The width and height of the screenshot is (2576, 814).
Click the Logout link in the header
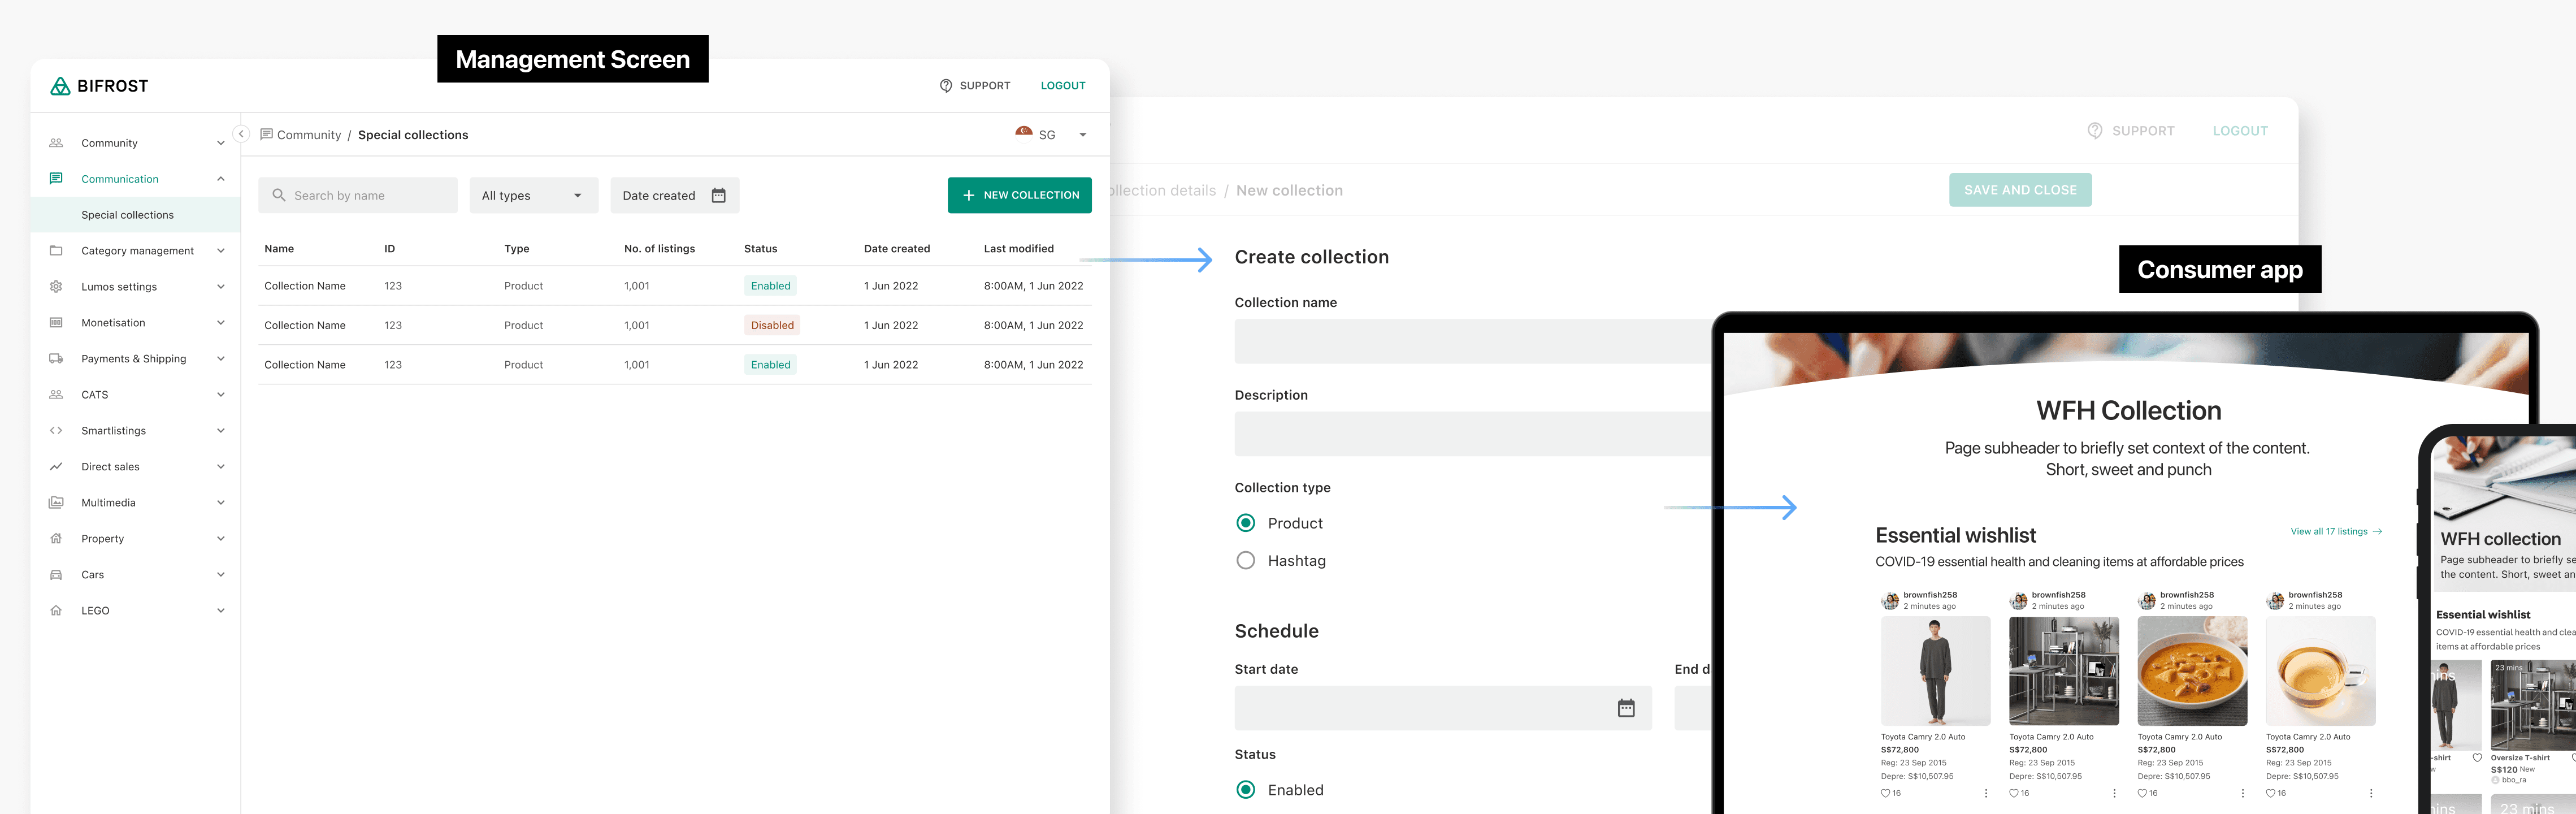point(1062,86)
